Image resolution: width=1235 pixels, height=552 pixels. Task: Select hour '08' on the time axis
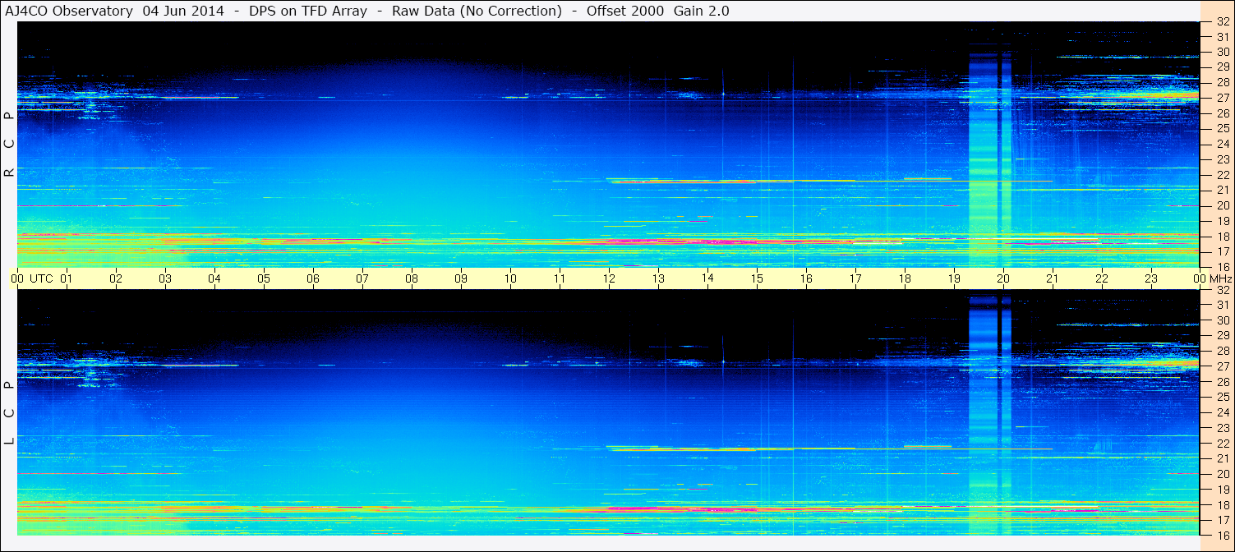point(412,278)
